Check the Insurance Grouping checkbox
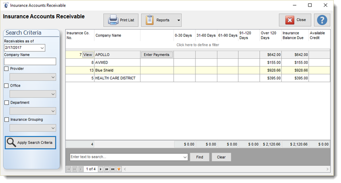 tap(6, 119)
